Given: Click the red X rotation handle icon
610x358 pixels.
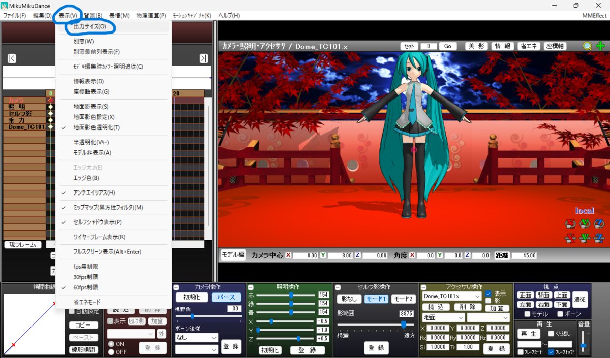Looking at the screenshot, I should [570, 223].
